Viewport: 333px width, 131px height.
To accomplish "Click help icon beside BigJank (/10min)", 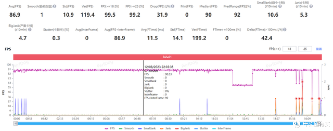I will [x=30, y=30].
